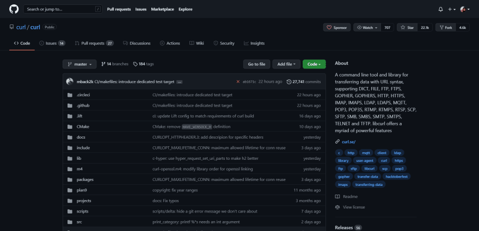Open the packages folder
The width and height of the screenshot is (479, 231).
point(85,179)
